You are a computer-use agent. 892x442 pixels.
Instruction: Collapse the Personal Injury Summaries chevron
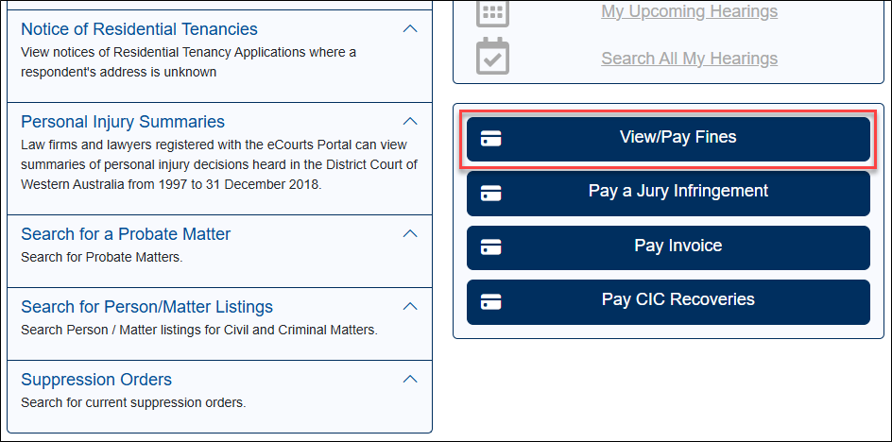click(410, 122)
